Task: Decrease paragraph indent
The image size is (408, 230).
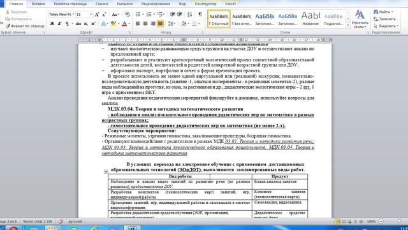Action: [172, 14]
